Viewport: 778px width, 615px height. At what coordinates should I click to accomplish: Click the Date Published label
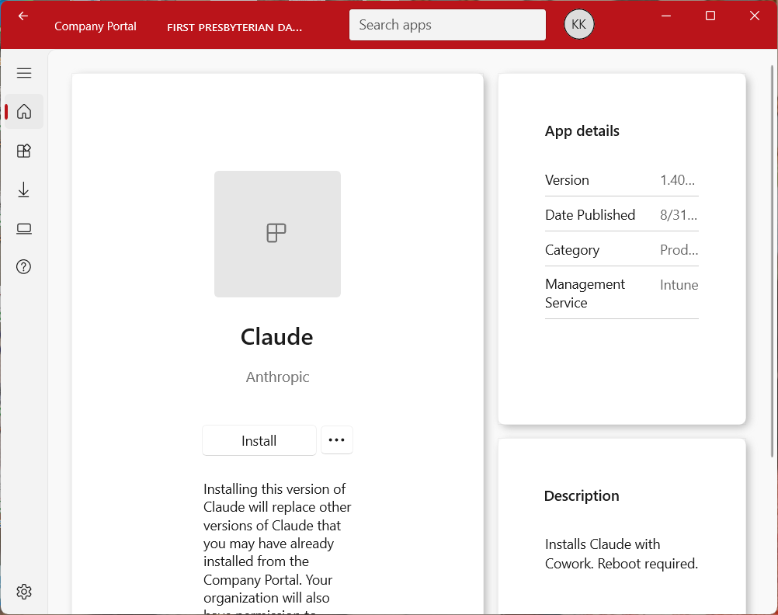coord(590,215)
